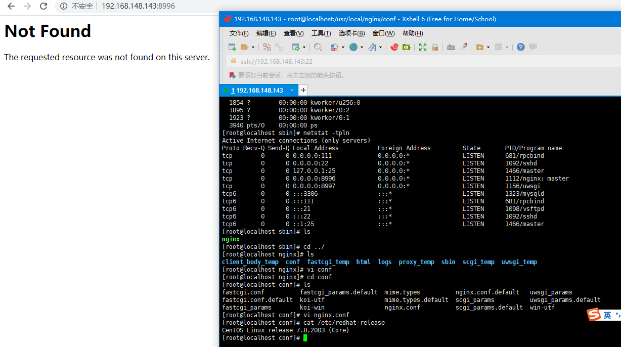The image size is (621, 347).
Task: Click the green Xagent icon in toolbar
Action: point(406,47)
